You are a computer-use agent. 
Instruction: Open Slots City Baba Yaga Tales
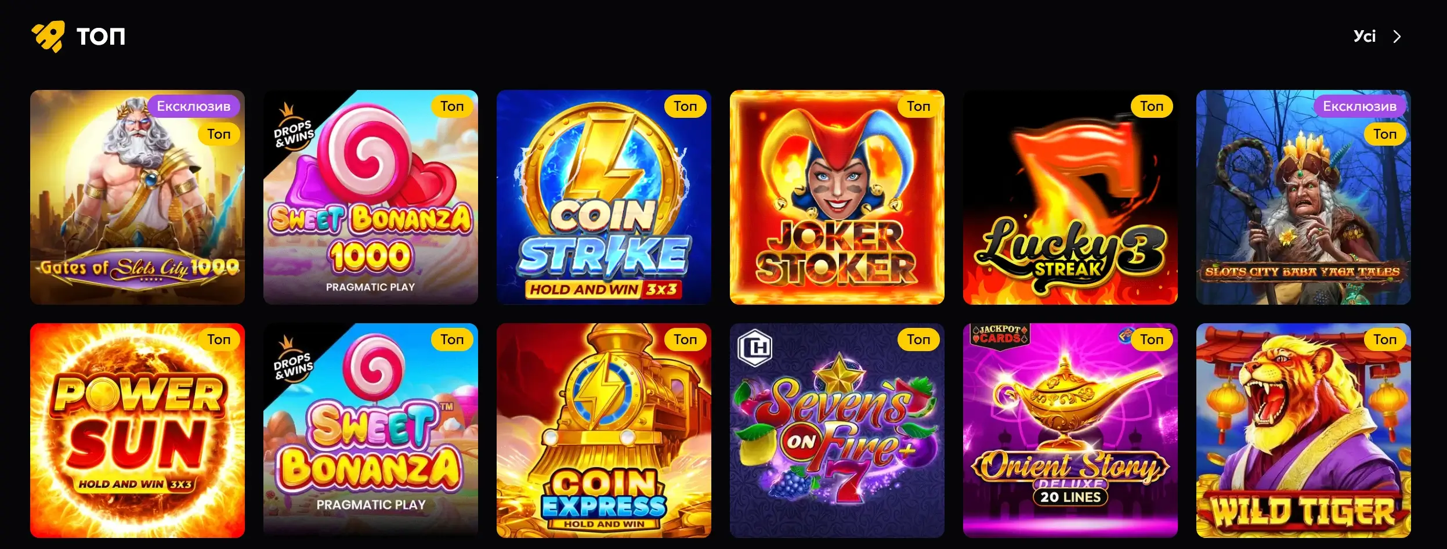[x=1304, y=197]
